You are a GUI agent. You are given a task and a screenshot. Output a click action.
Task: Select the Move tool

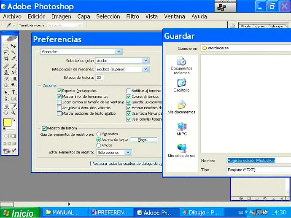pyautogui.click(x=13, y=46)
